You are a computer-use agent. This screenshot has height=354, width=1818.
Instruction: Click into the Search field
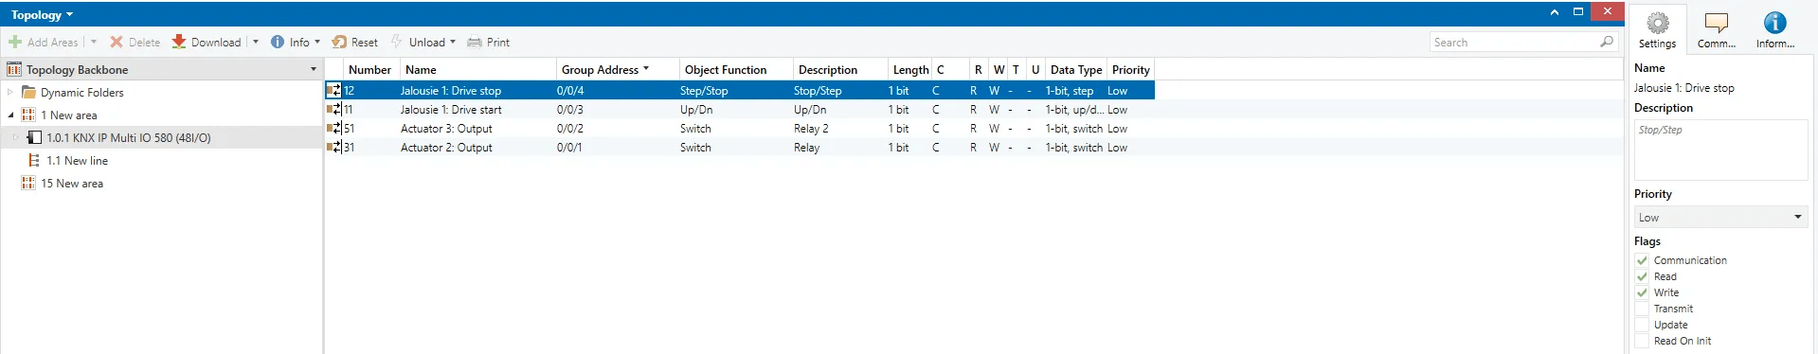coord(1514,42)
